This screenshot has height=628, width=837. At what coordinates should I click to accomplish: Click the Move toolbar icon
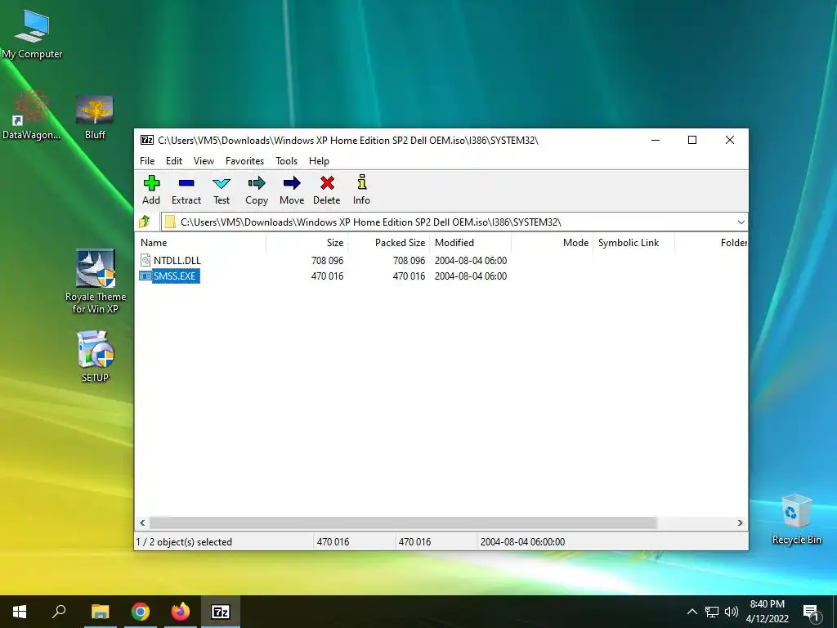point(292,184)
